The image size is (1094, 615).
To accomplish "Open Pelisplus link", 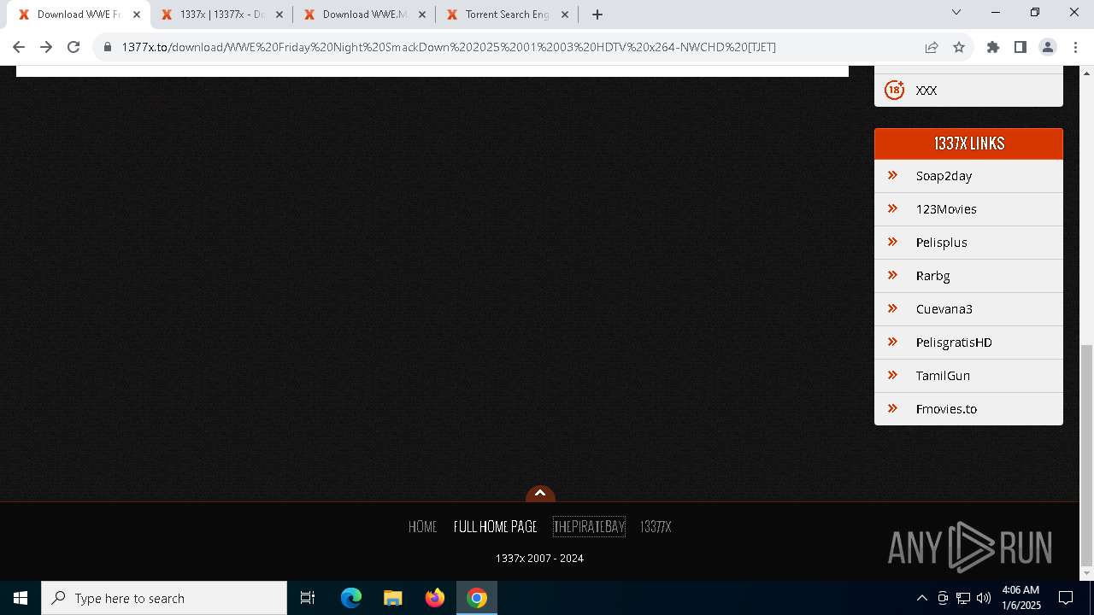I will pos(942,243).
